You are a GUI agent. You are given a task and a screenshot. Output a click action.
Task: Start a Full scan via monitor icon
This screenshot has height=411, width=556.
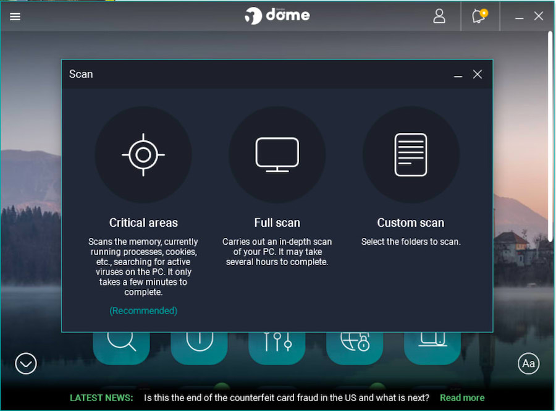pyautogui.click(x=277, y=155)
